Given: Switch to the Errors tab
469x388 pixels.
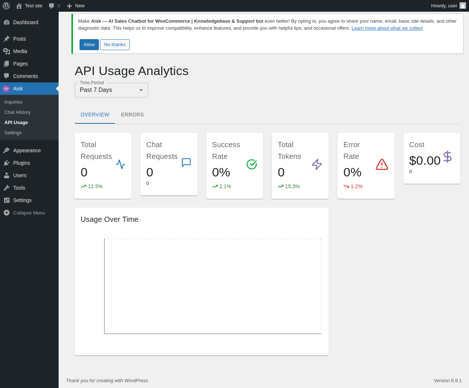Looking at the screenshot, I should [132, 115].
